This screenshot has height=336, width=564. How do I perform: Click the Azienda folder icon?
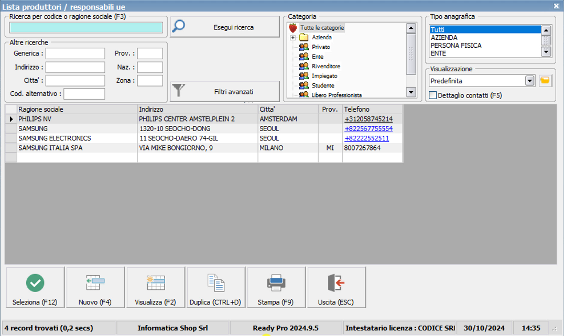point(304,37)
